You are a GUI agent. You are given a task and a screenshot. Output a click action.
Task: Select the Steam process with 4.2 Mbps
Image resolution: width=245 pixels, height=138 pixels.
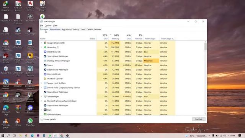click(x=108, y=65)
